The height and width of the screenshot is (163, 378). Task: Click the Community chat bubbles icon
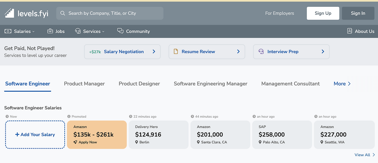pyautogui.click(x=120, y=31)
